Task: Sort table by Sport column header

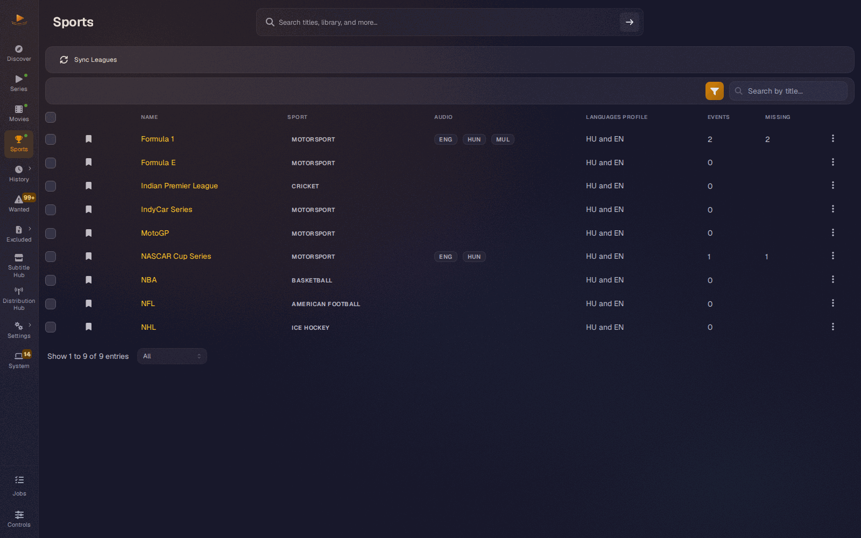Action: point(297,117)
